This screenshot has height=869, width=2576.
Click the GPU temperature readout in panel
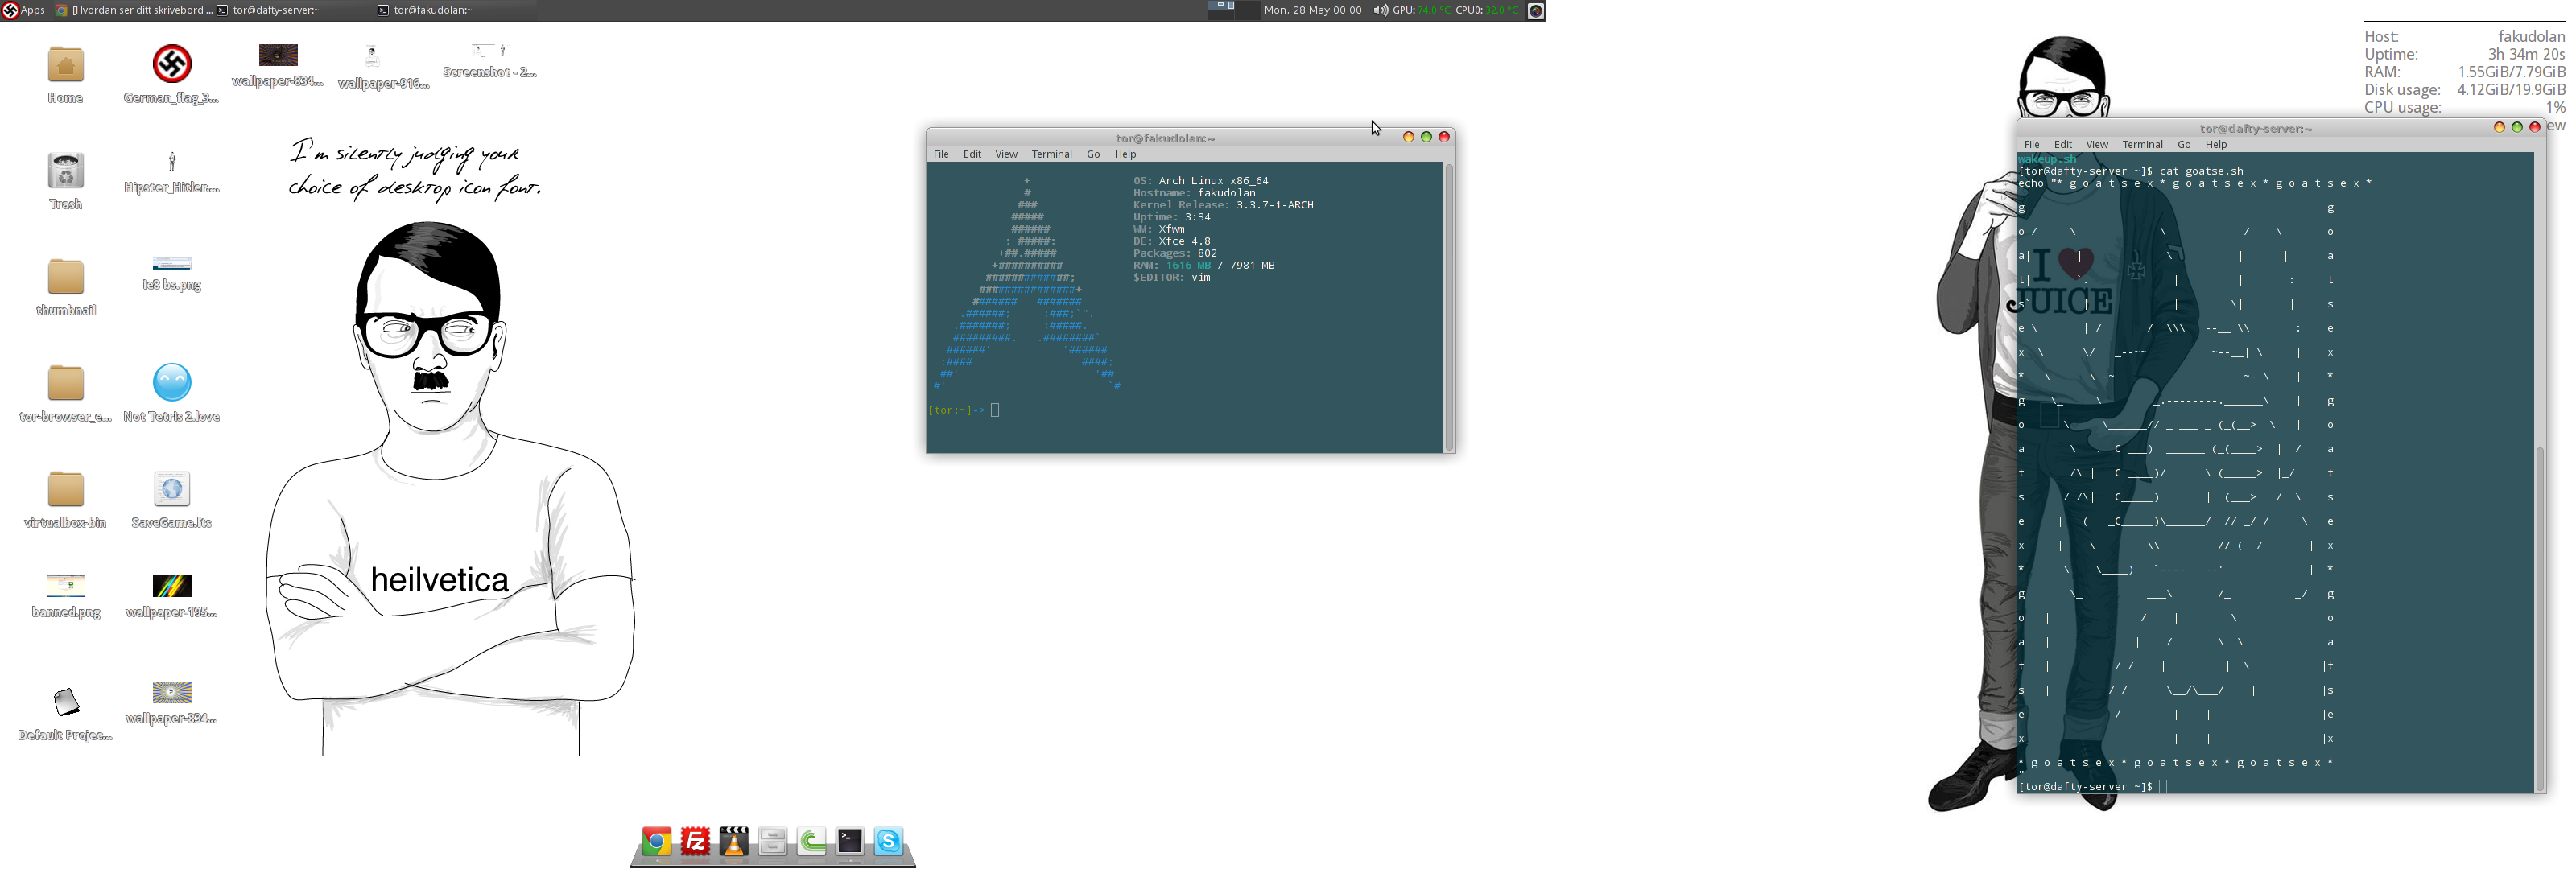tap(1421, 10)
